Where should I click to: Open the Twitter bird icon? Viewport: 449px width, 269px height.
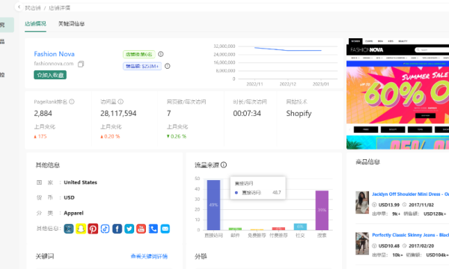(x=129, y=229)
